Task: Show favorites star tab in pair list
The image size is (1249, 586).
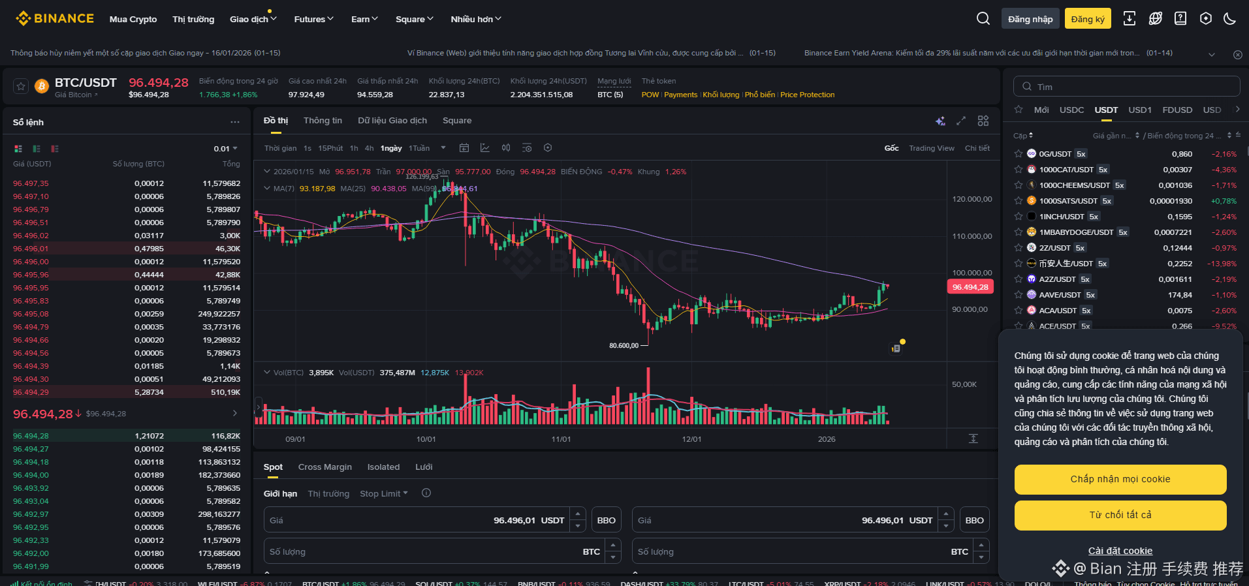Action: pyautogui.click(x=1019, y=110)
